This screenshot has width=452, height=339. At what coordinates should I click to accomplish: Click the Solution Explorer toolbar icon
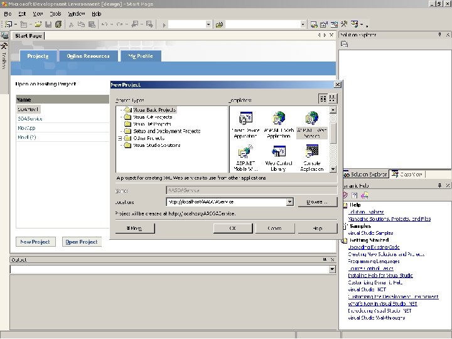tap(314, 24)
